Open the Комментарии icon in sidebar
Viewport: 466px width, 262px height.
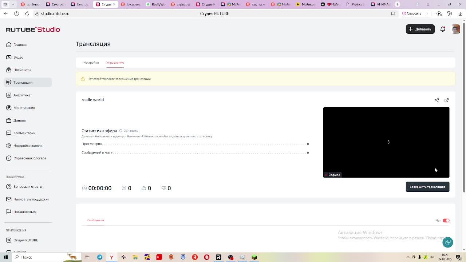click(x=9, y=133)
